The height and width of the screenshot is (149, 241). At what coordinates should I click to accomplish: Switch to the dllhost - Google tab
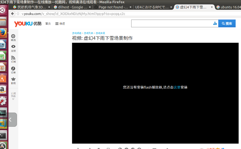coord(73,7)
